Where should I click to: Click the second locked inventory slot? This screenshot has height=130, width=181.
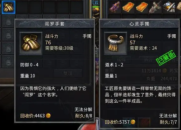tap(8, 34)
